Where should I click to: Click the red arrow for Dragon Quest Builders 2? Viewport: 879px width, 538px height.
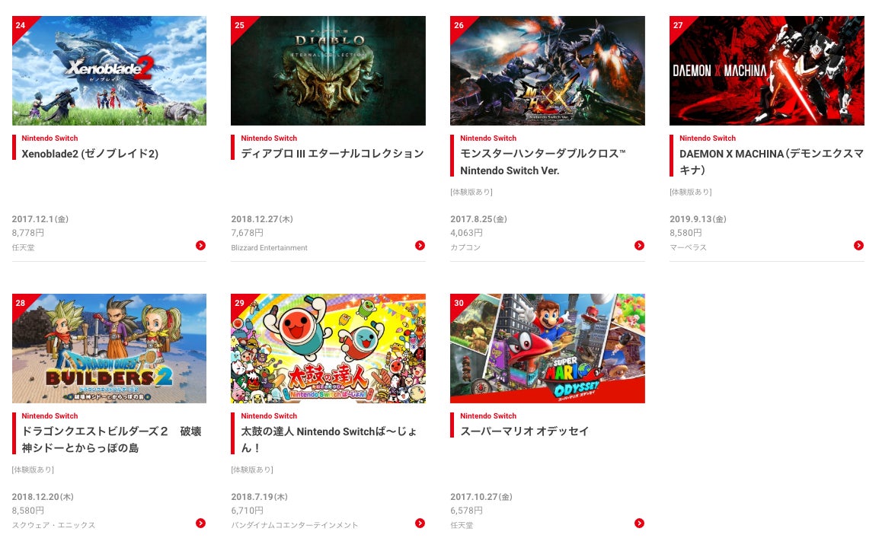point(200,523)
